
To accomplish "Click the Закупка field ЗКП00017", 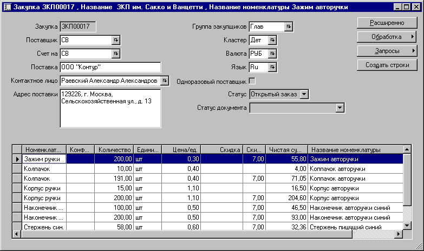I will 78,27.
